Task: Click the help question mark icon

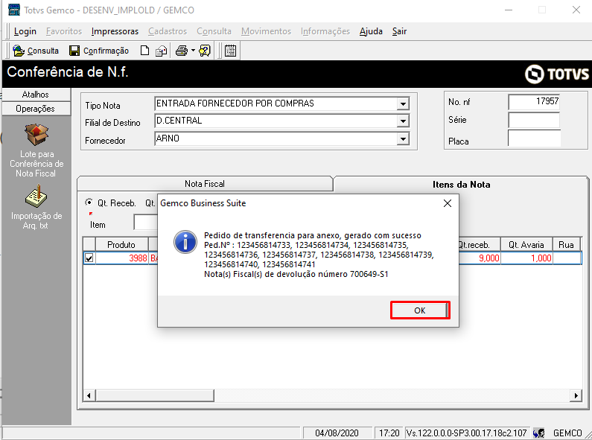Action: coord(205,51)
